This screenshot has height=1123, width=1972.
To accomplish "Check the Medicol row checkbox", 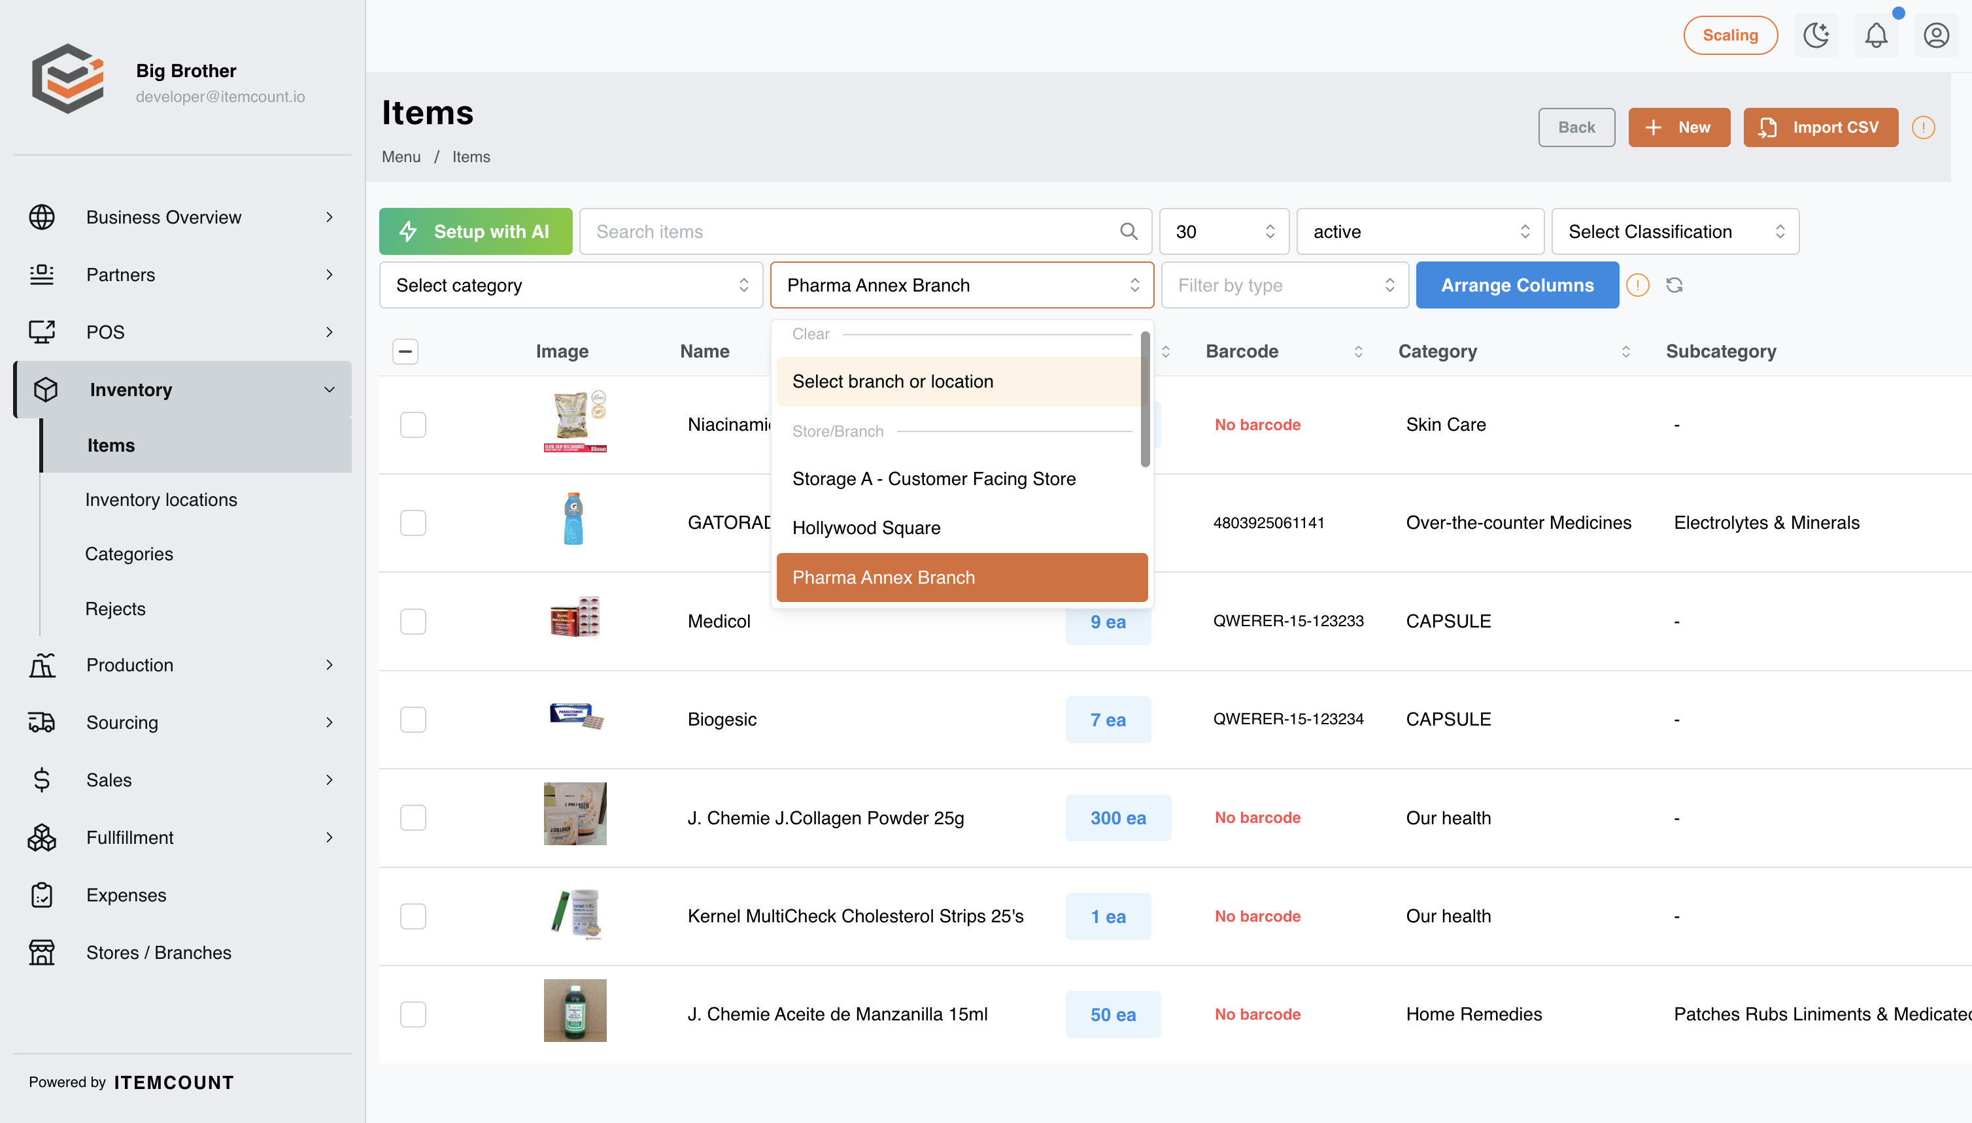I will tap(413, 621).
